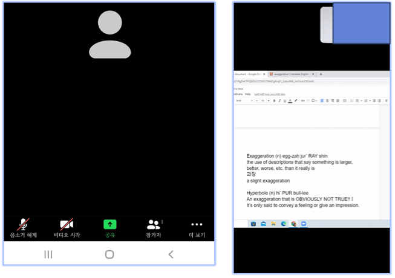This screenshot has width=395, height=278.
Task: Select center align in Docs toolbar
Action: pyautogui.click(x=327, y=101)
